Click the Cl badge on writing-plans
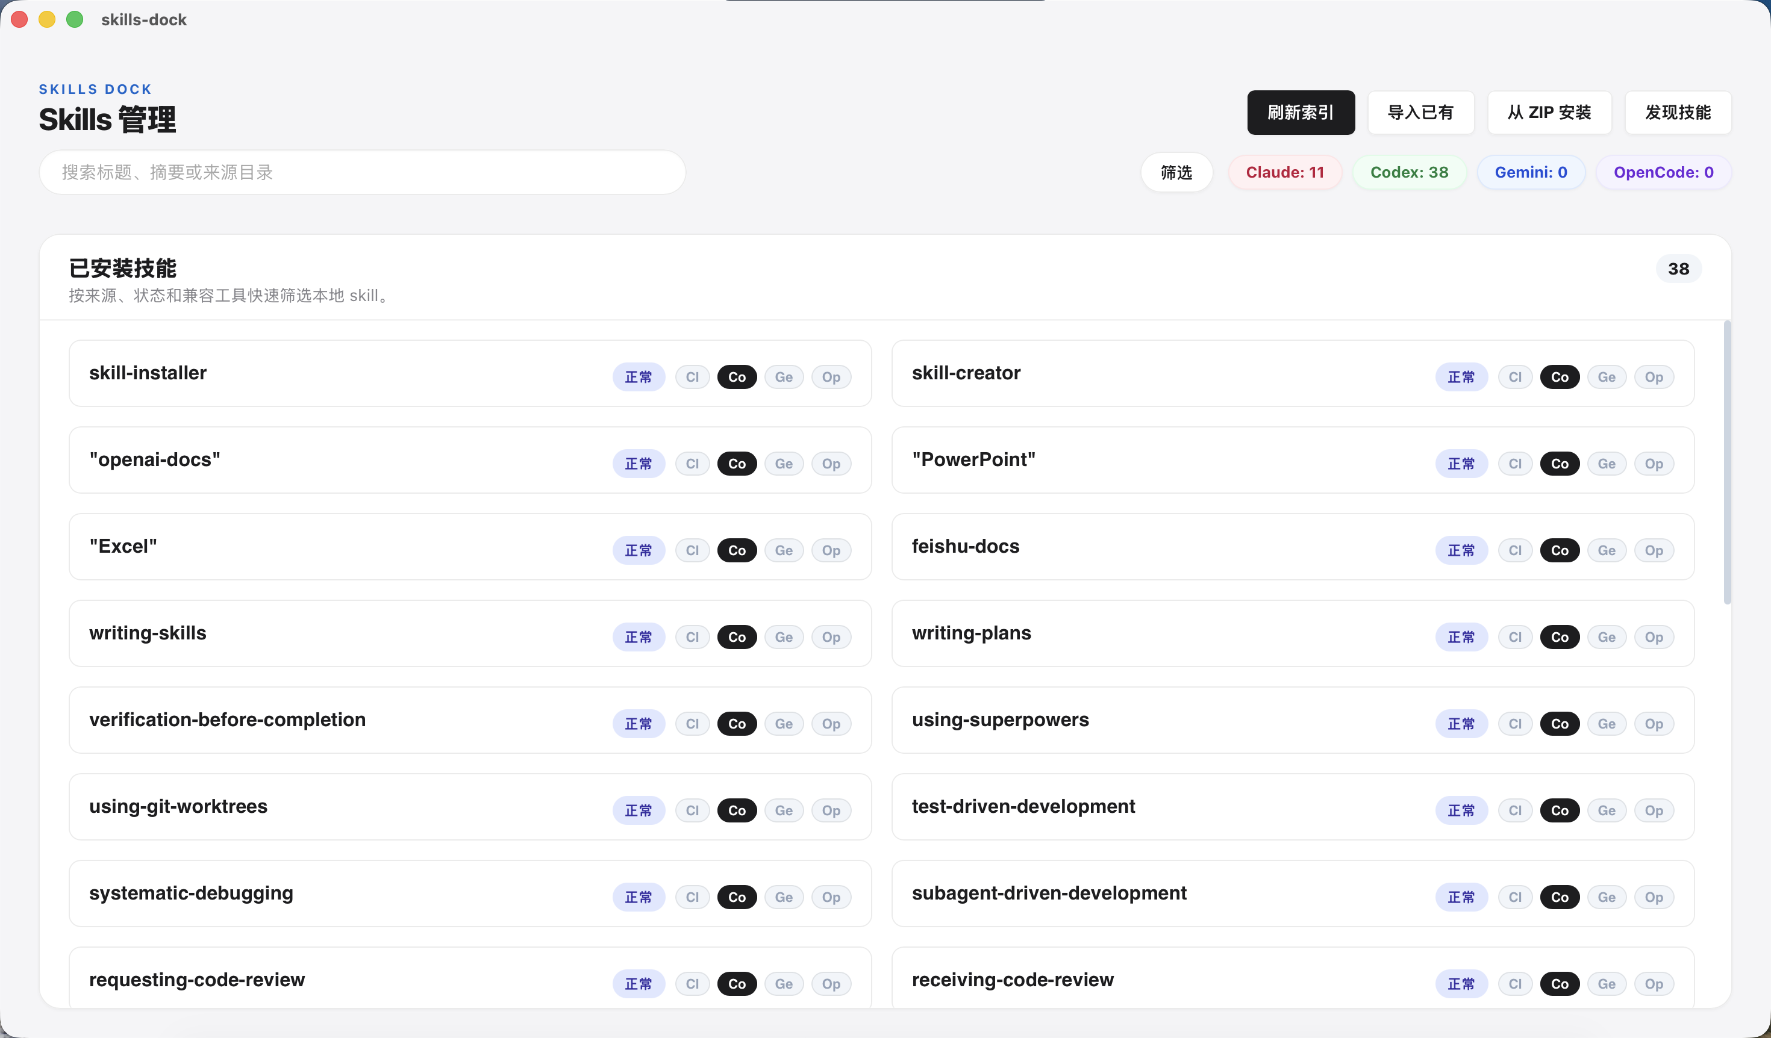 click(x=1515, y=637)
